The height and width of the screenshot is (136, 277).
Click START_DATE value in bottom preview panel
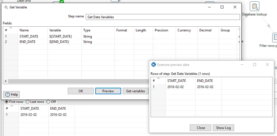click(x=34, y=114)
